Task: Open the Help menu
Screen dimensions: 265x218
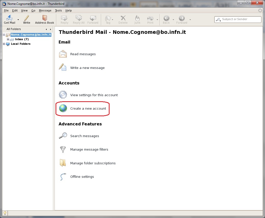Action: (x=69, y=10)
